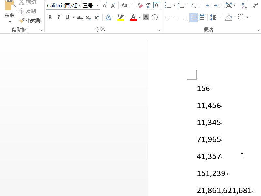The height and width of the screenshot is (196, 261).
Task: Clear all formatting with eraser icon
Action: pyautogui.click(x=140, y=5)
